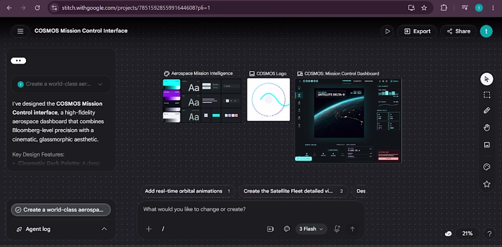Viewport: 502px width, 247px height.
Task: Click the microphone voice input icon
Action: point(337,229)
